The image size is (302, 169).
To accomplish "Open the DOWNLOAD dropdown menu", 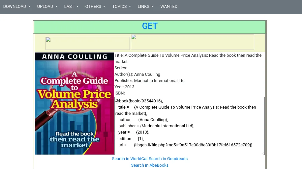I will 17,7.
